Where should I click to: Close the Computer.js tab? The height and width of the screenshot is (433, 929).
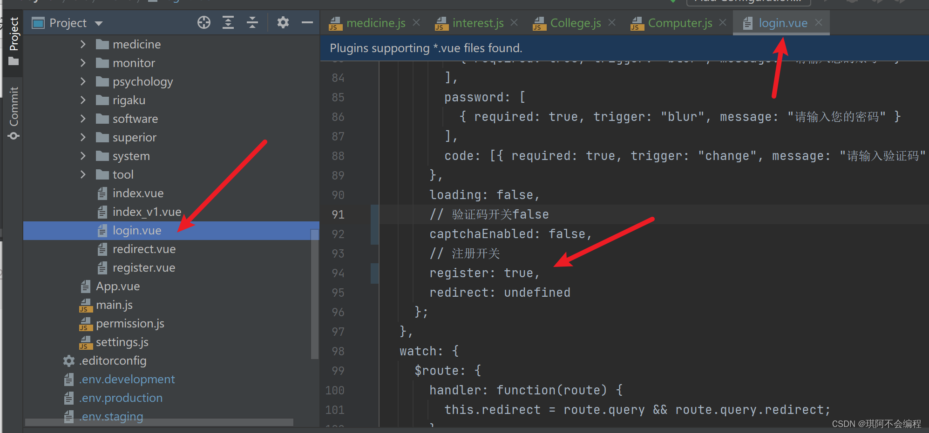click(723, 22)
